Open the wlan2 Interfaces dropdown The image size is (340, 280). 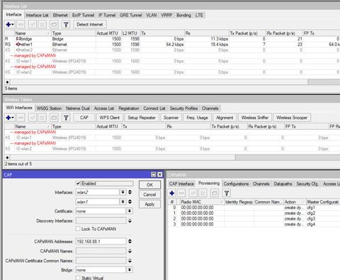click(x=123, y=192)
